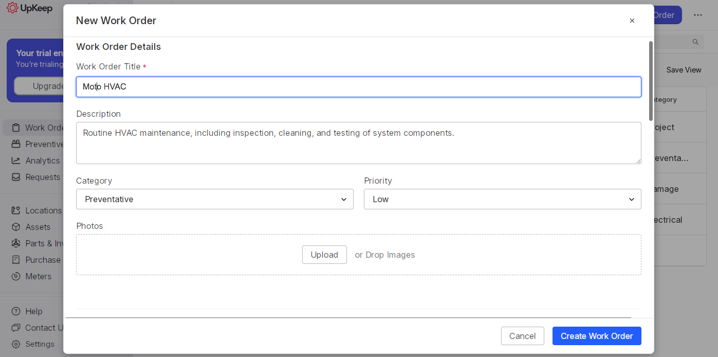
Task: Open the Category dropdown showing Preventative
Action: (x=214, y=199)
